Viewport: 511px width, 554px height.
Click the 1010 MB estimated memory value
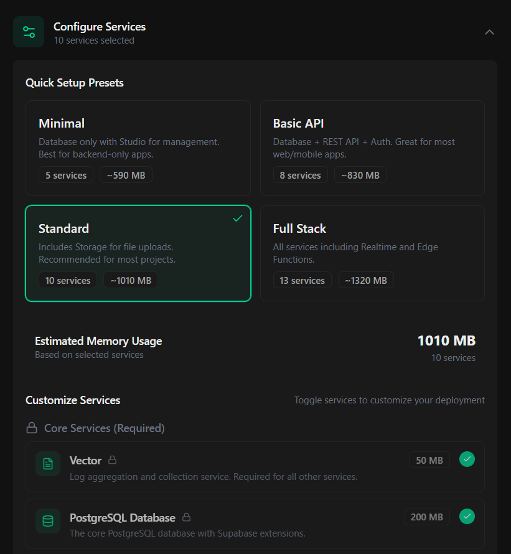point(446,340)
